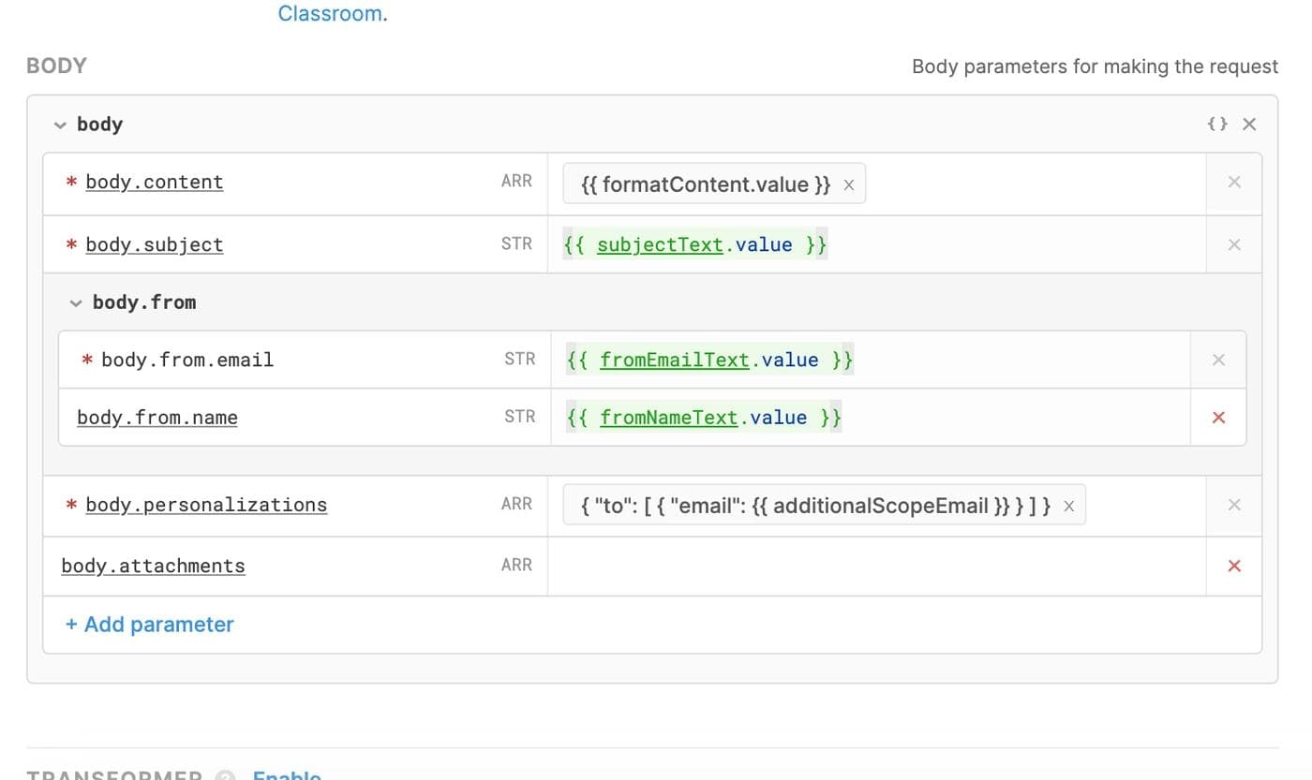
Task: Click the X on body.from.email row
Action: [1218, 360]
